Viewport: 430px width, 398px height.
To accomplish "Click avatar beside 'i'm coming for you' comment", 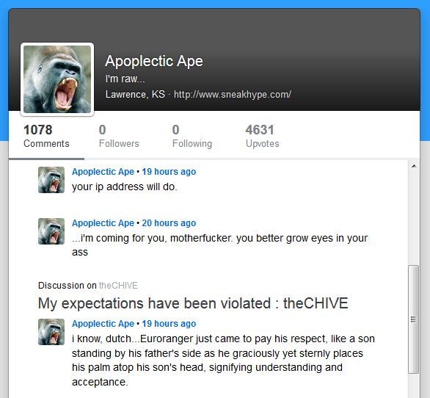I will 51,231.
